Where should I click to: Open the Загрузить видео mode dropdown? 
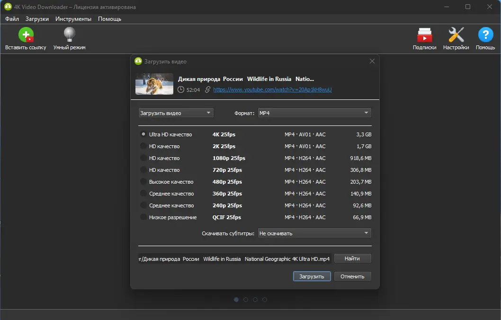click(176, 113)
